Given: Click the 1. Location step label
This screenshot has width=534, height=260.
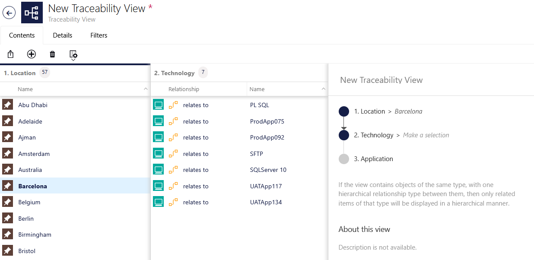Looking at the screenshot, I should [x=369, y=111].
